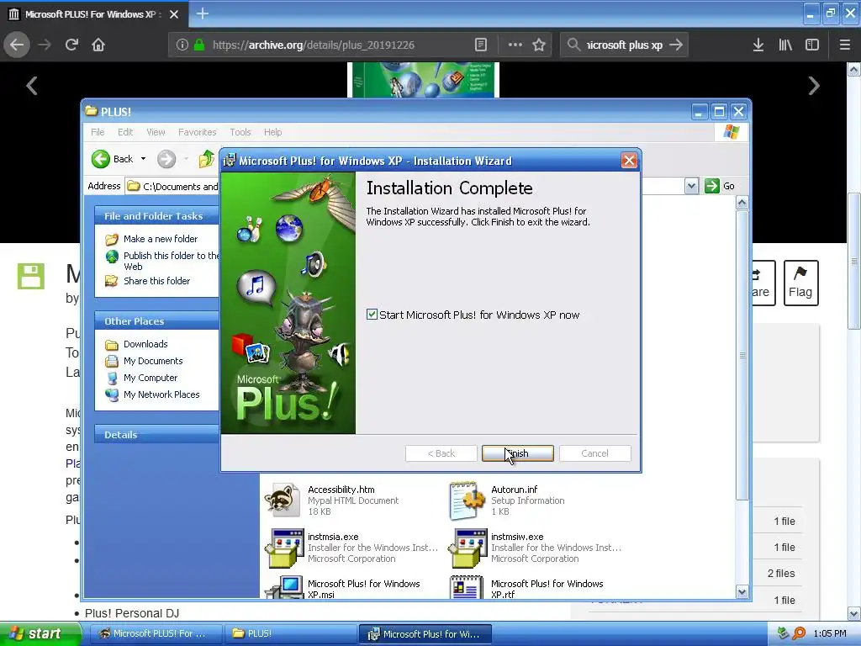
Task: Open the browser downloads icon
Action: tap(758, 45)
